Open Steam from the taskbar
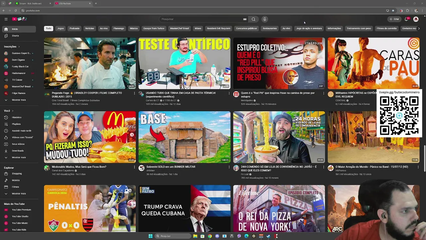The height and width of the screenshot is (240, 426). [268, 236]
